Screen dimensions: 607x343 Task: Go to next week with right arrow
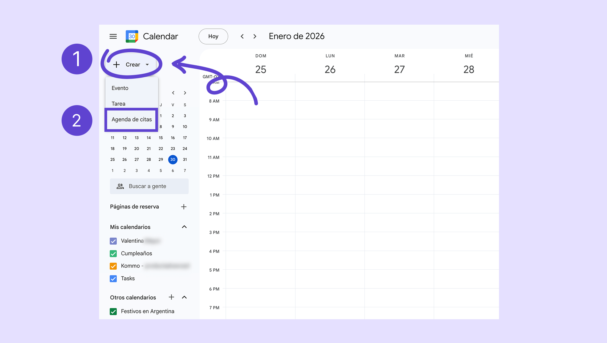(x=255, y=36)
